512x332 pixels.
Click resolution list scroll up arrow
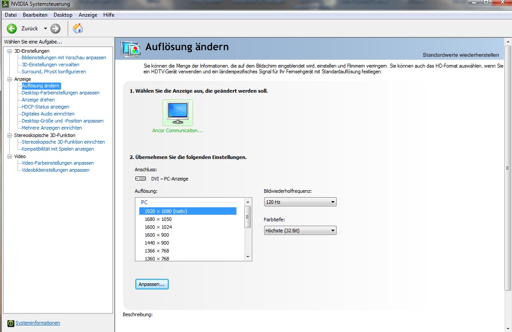pyautogui.click(x=248, y=202)
